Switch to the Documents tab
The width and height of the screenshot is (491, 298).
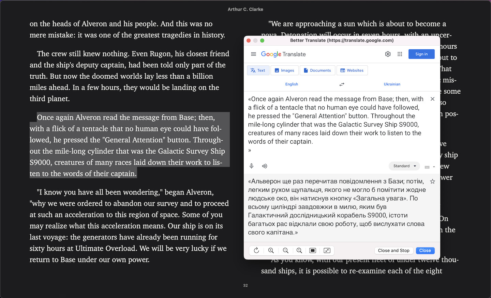[x=317, y=70]
